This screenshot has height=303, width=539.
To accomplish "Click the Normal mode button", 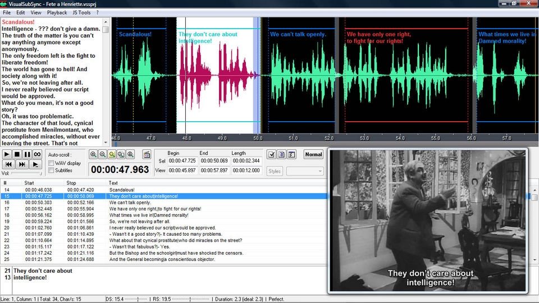I will (313, 155).
